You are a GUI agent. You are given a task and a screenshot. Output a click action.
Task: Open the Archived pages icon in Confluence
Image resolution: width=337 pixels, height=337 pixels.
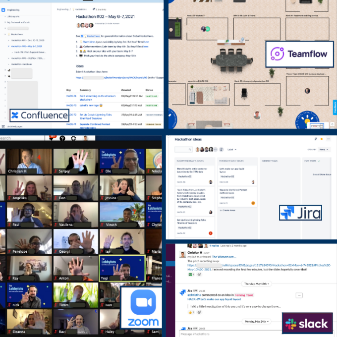[x=3, y=126]
